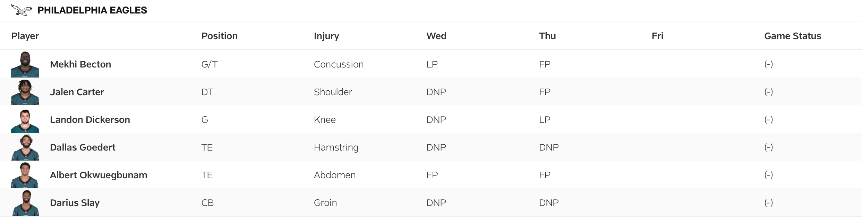This screenshot has height=217, width=862.
Task: Click the Philadelphia Eagles team heading
Action: click(92, 10)
